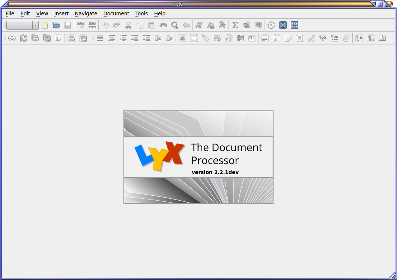Insert label tag icon
This screenshot has height=280, width=397.
point(206,38)
